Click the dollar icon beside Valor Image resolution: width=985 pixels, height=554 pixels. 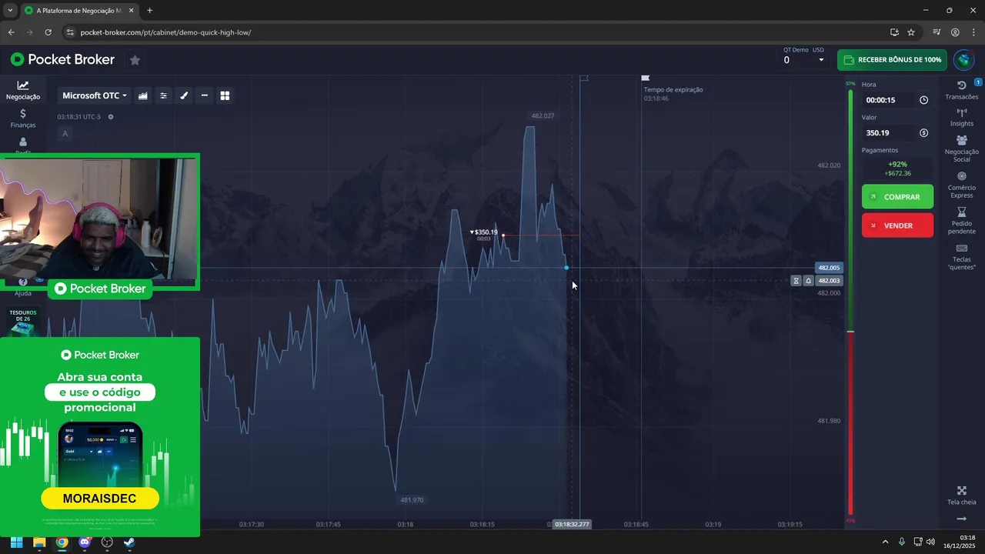923,133
